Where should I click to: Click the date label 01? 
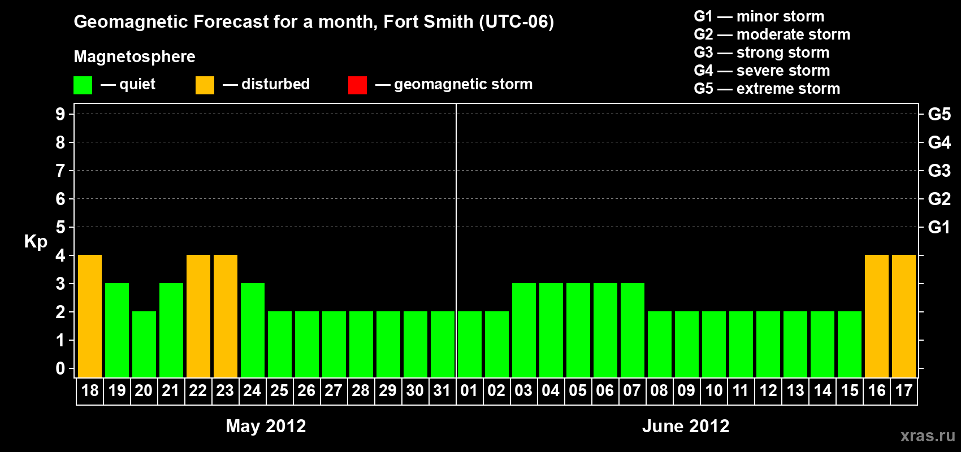pos(469,391)
